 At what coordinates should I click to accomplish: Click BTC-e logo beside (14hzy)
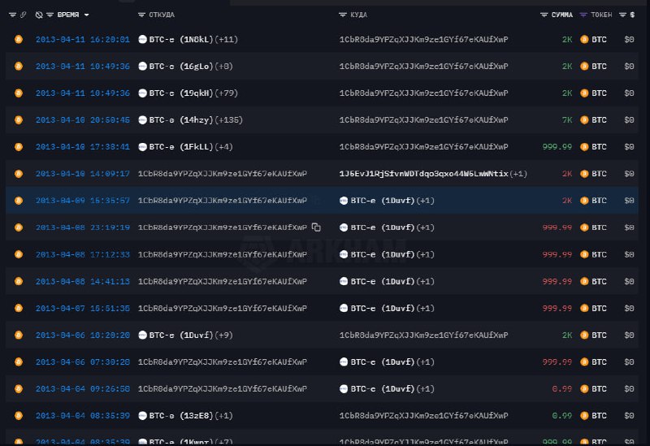click(x=143, y=119)
